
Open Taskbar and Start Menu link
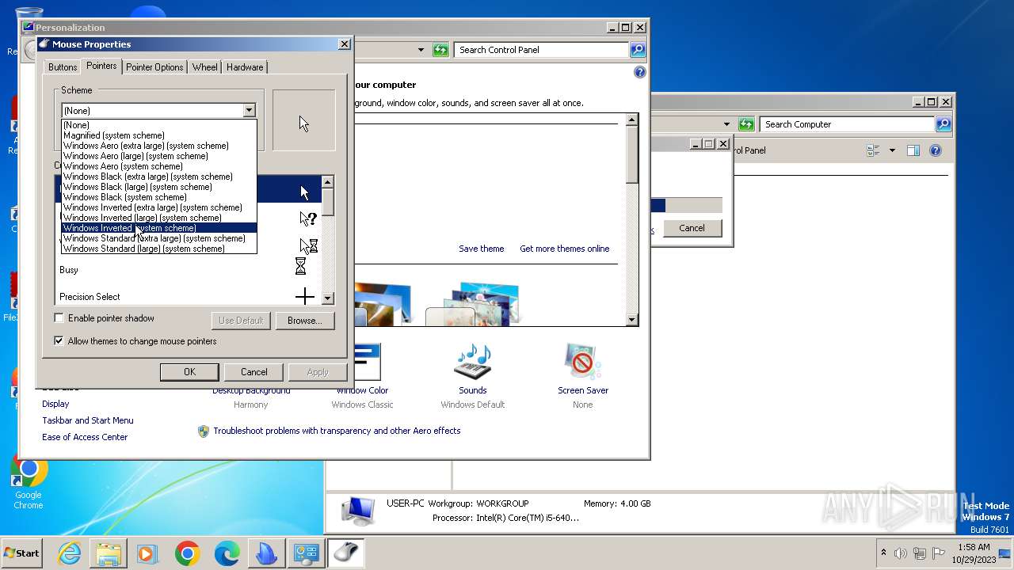pos(88,420)
